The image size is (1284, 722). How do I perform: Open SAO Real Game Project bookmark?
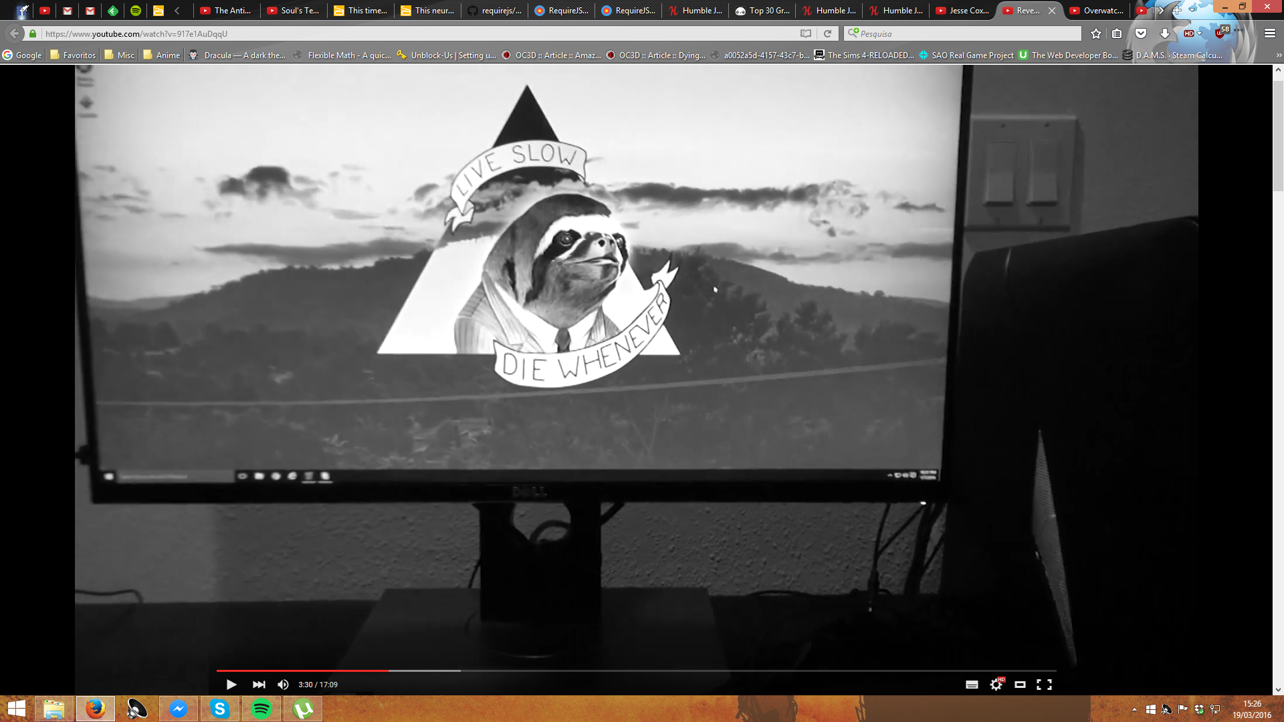coord(966,55)
